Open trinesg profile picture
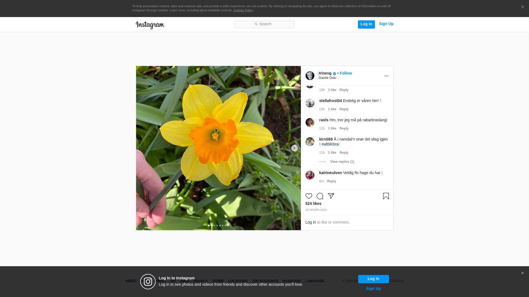 (310, 76)
